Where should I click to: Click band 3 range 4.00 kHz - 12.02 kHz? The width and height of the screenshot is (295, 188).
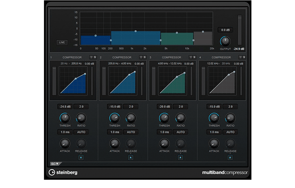170,63
